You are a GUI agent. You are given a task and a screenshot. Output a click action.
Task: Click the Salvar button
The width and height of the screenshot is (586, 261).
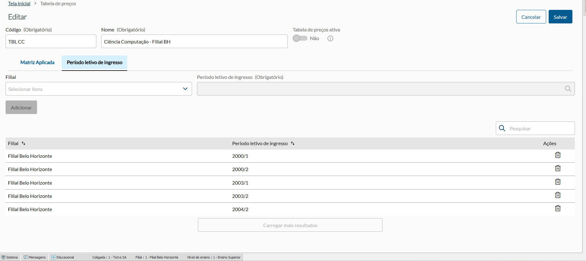point(560,17)
